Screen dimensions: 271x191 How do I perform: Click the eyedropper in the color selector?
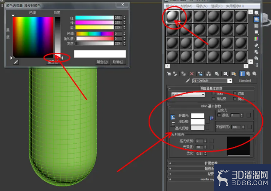16,62
